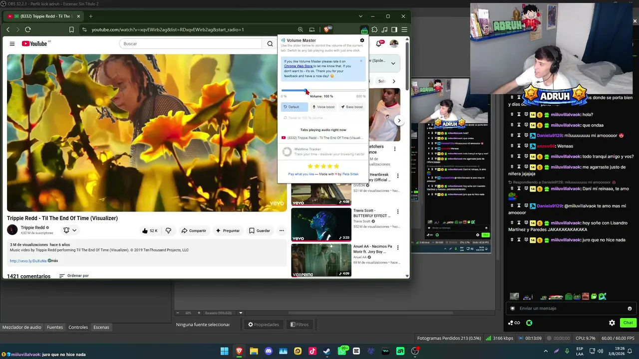Image resolution: width=639 pixels, height=359 pixels.
Task: Close the Trippie Redd browser tab
Action: pos(78,16)
